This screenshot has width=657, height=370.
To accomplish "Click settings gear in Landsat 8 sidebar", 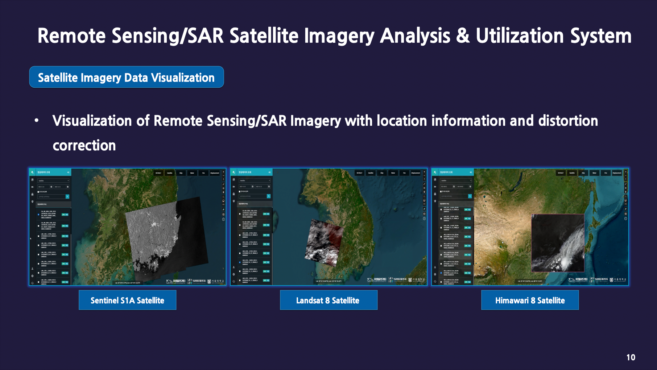I will tap(234, 274).
